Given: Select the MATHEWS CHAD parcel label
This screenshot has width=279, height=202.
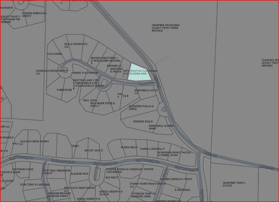Looking at the screenshot, I should [23, 169].
